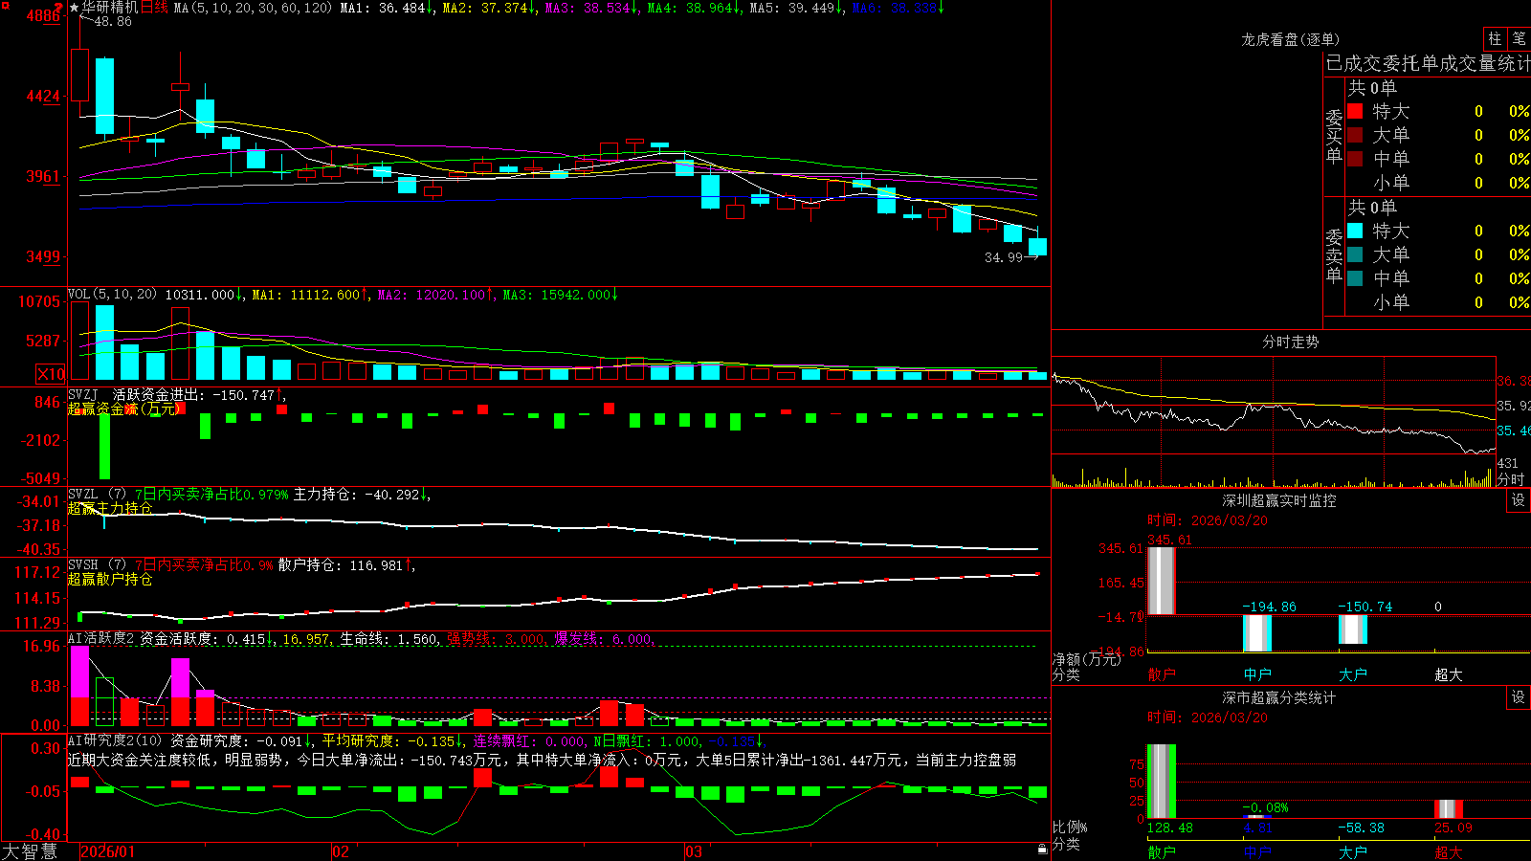Open VOL(5,10,20) indicator parameters
The width and height of the screenshot is (1531, 861).
[x=112, y=294]
